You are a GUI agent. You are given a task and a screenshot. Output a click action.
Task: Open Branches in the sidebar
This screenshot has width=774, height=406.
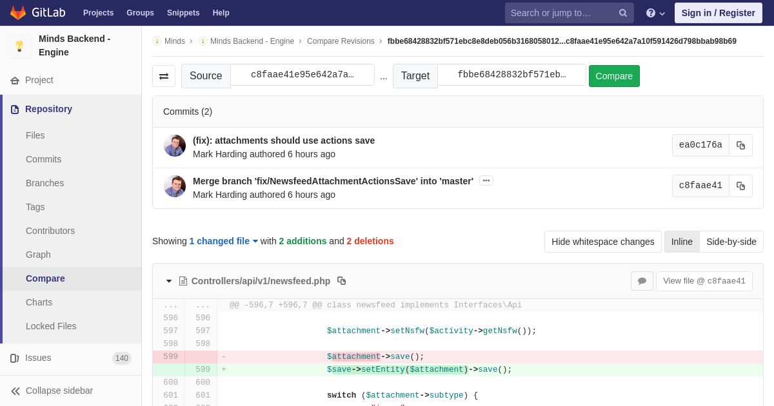(x=45, y=183)
